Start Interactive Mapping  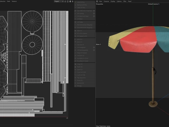click(84, 25)
